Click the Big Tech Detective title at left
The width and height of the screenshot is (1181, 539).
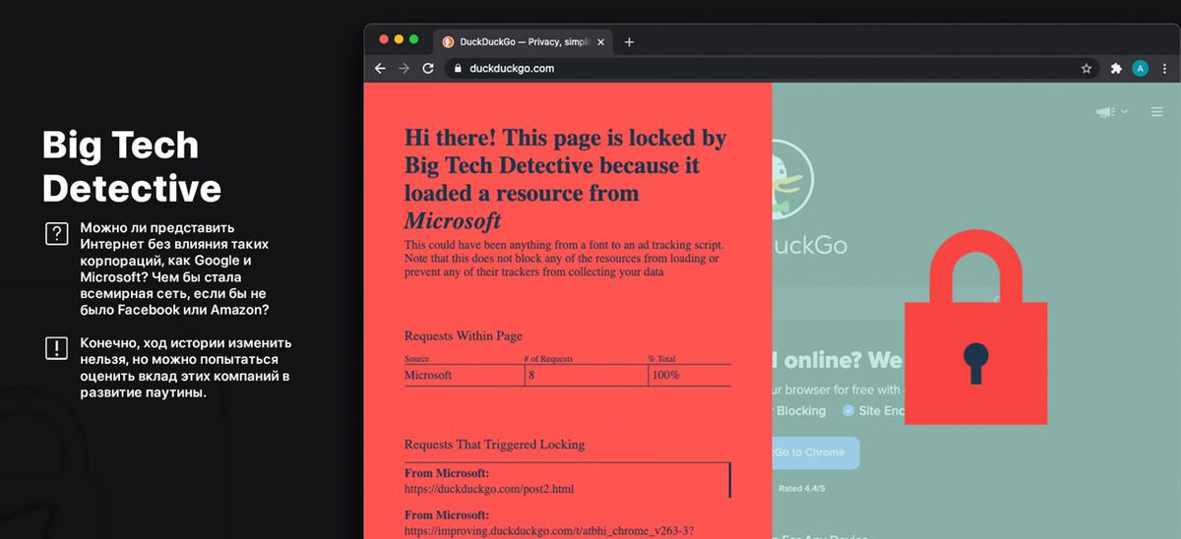(x=132, y=165)
